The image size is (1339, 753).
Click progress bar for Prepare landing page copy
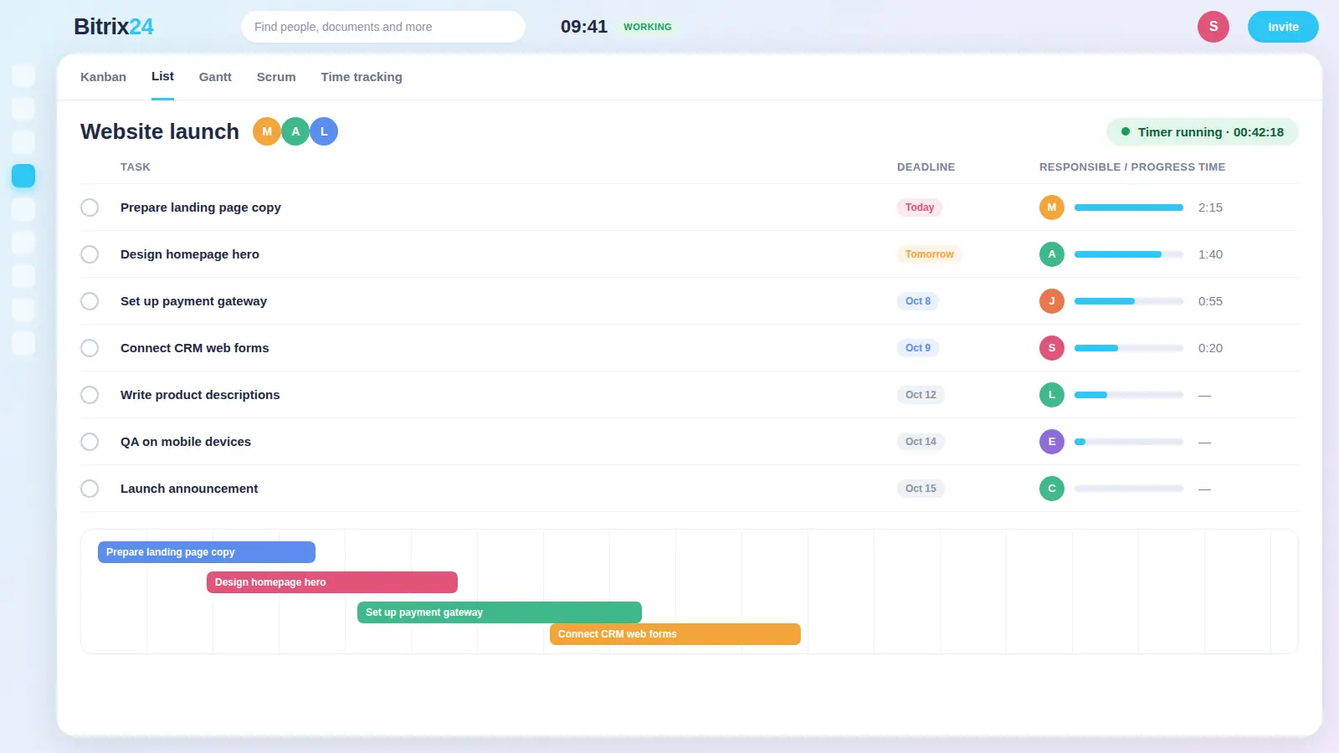point(1129,207)
